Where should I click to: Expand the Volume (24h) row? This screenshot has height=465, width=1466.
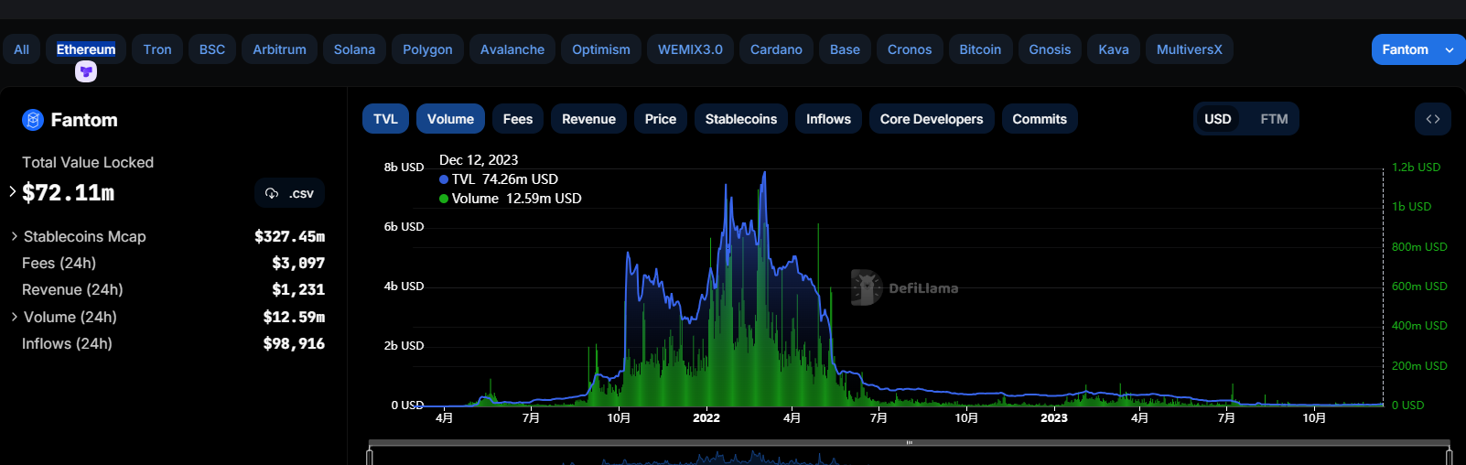(15, 317)
